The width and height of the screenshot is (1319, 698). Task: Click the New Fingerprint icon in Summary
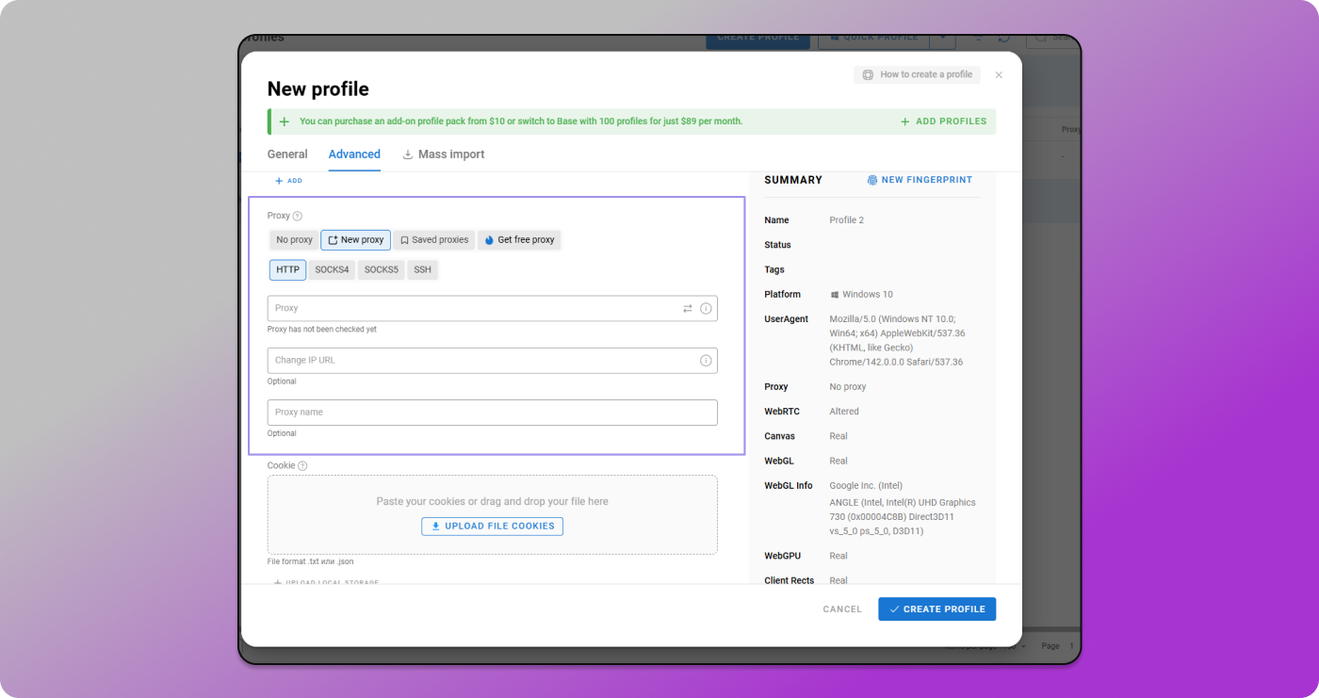872,180
